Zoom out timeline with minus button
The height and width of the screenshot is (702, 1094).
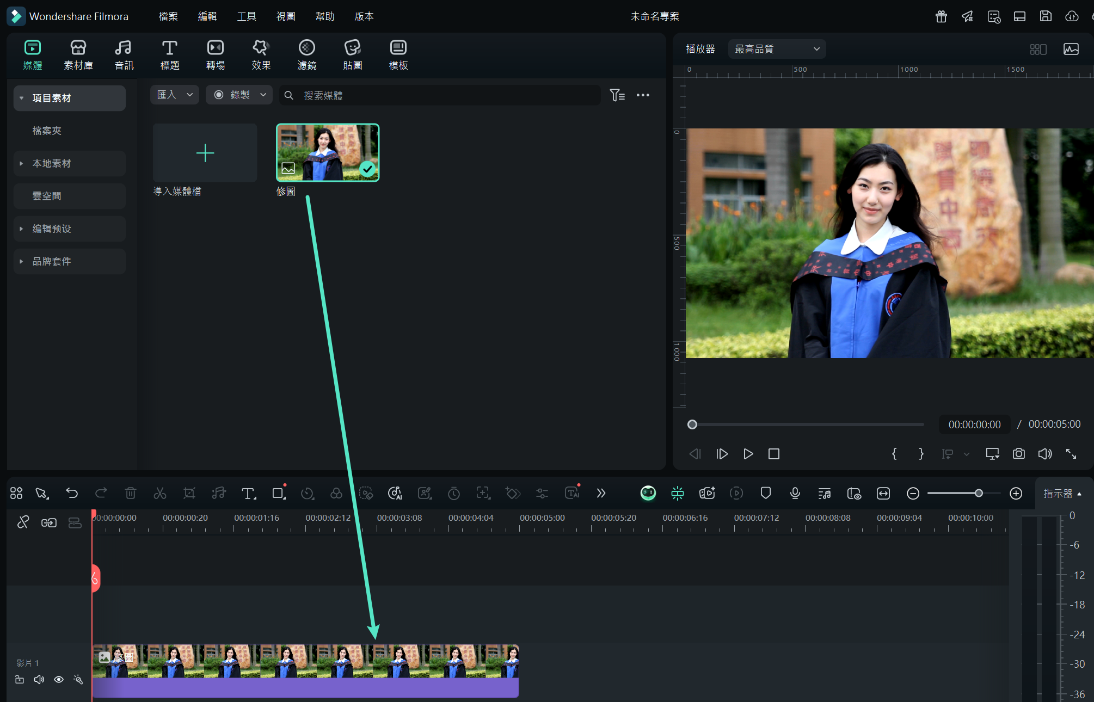pyautogui.click(x=913, y=494)
